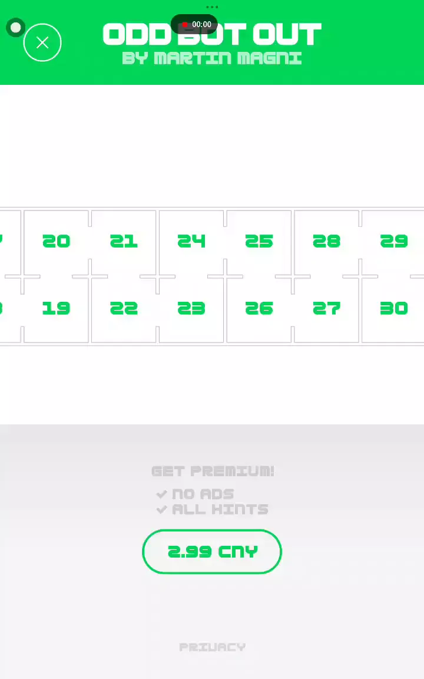The image size is (424, 679).
Task: Choose level 23 tile
Action: coord(191,308)
